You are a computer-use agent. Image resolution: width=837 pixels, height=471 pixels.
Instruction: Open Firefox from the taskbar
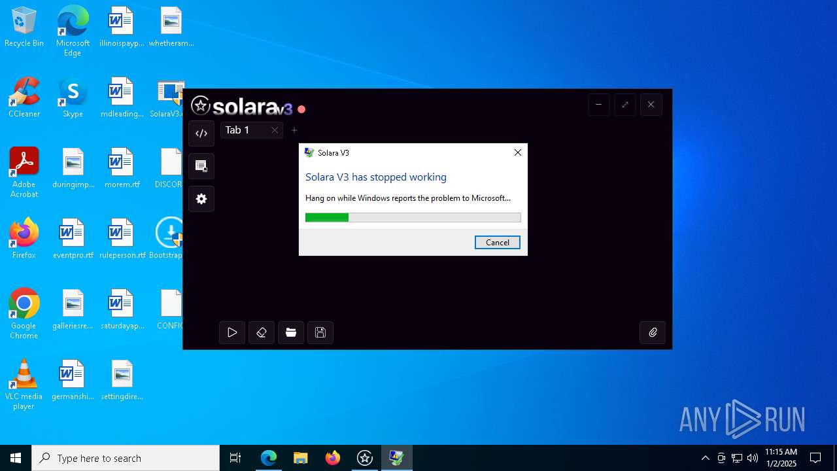point(332,458)
